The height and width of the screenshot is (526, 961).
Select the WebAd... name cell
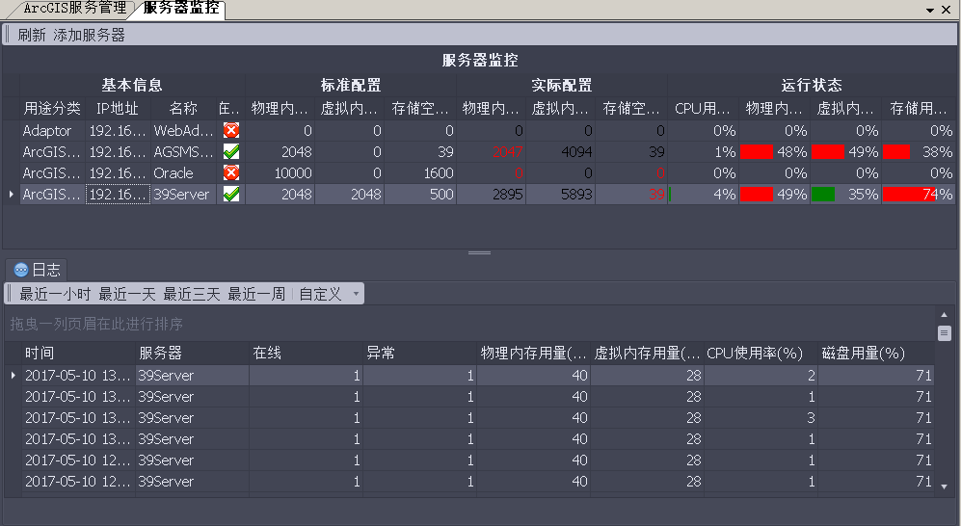(183, 130)
